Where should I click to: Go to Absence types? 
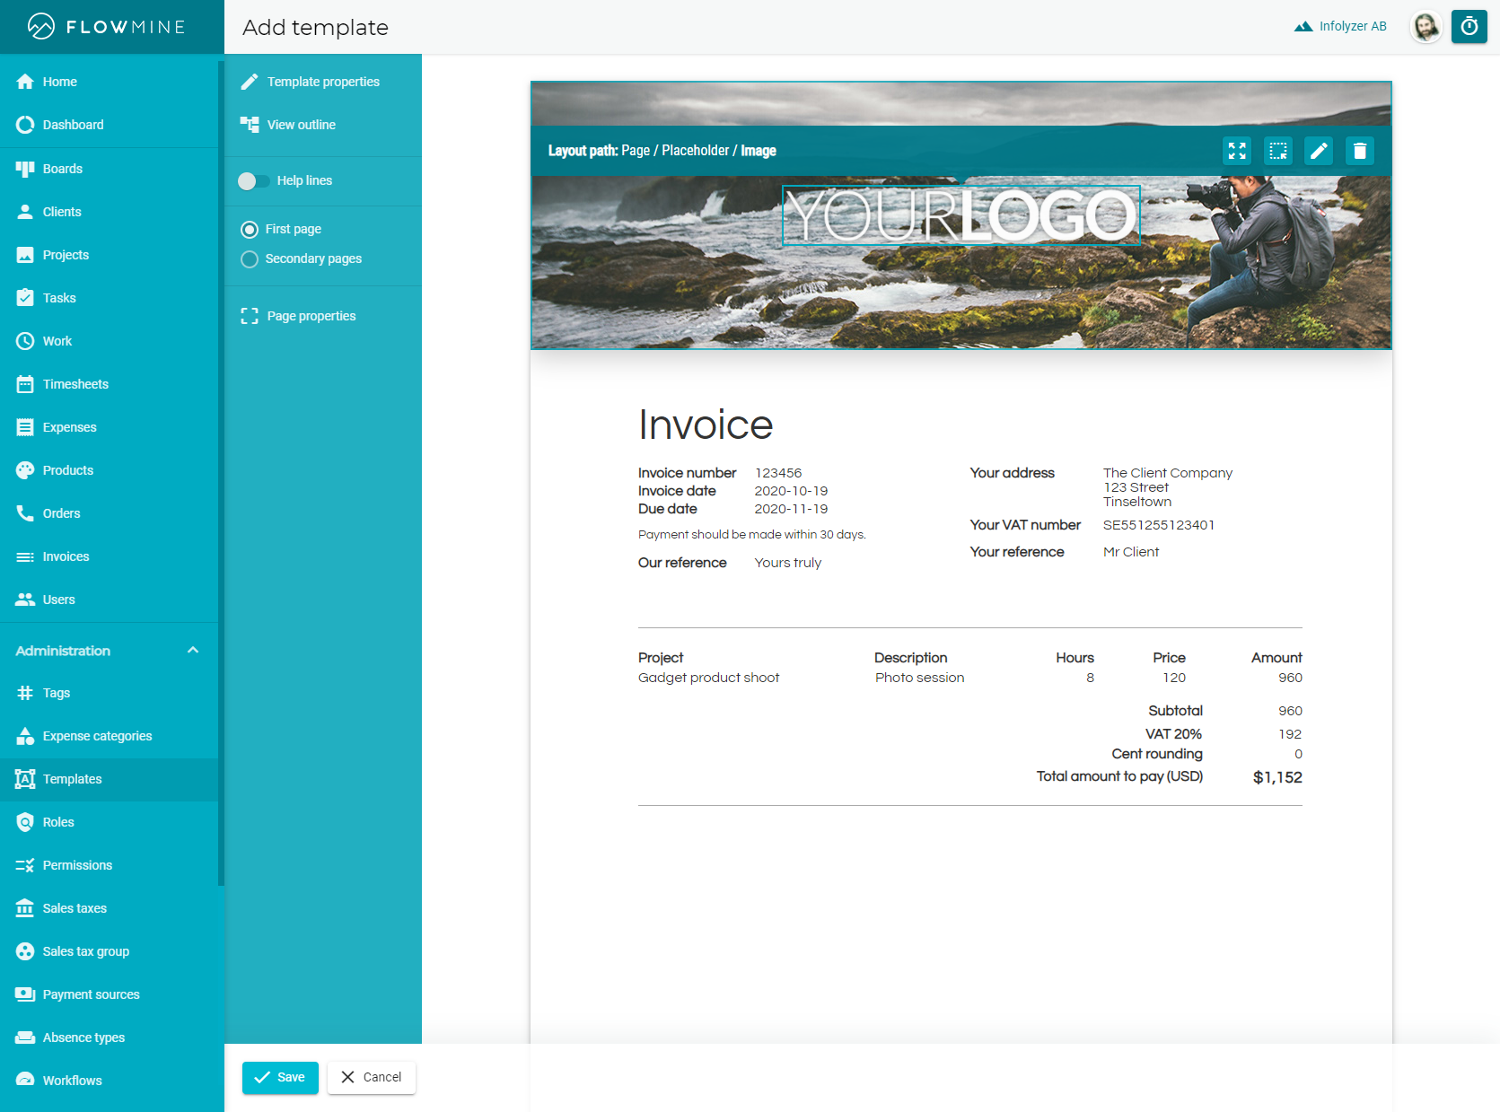pyautogui.click(x=110, y=1038)
